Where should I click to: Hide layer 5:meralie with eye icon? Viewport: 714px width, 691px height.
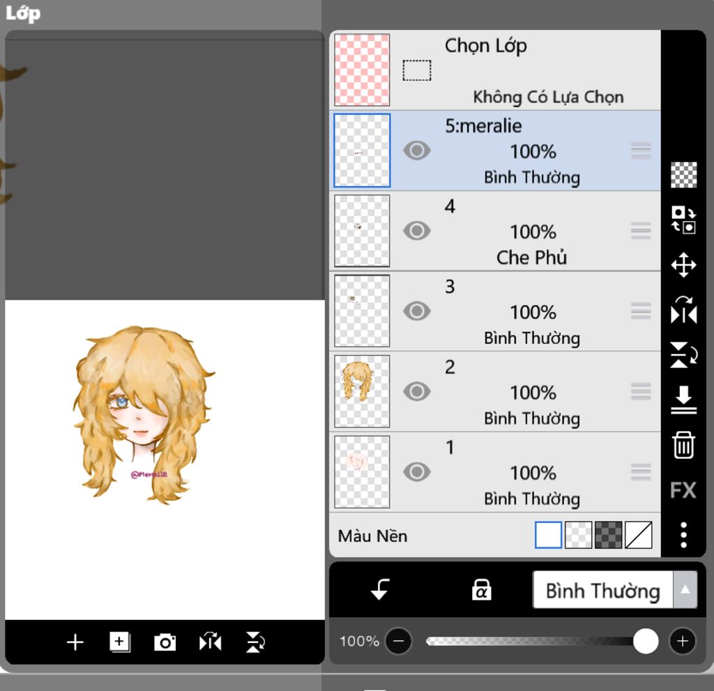[417, 151]
